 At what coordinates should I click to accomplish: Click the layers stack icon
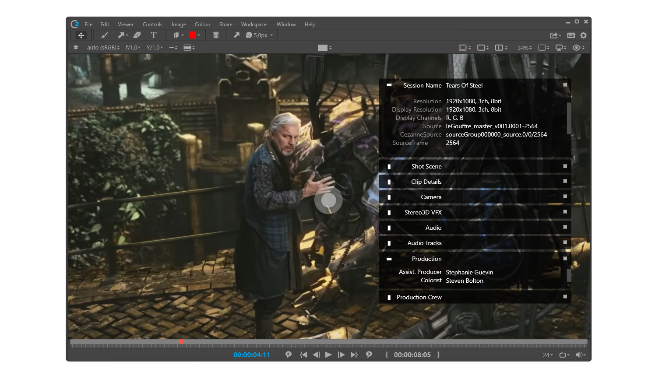(76, 47)
